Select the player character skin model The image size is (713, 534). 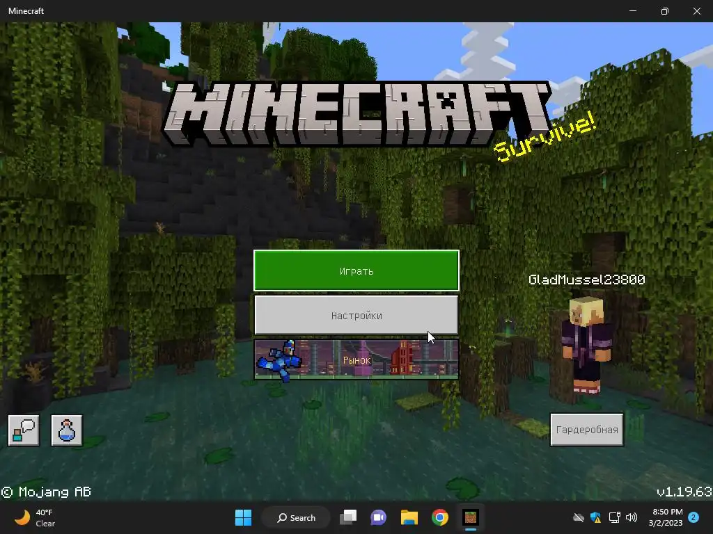pyautogui.click(x=586, y=345)
